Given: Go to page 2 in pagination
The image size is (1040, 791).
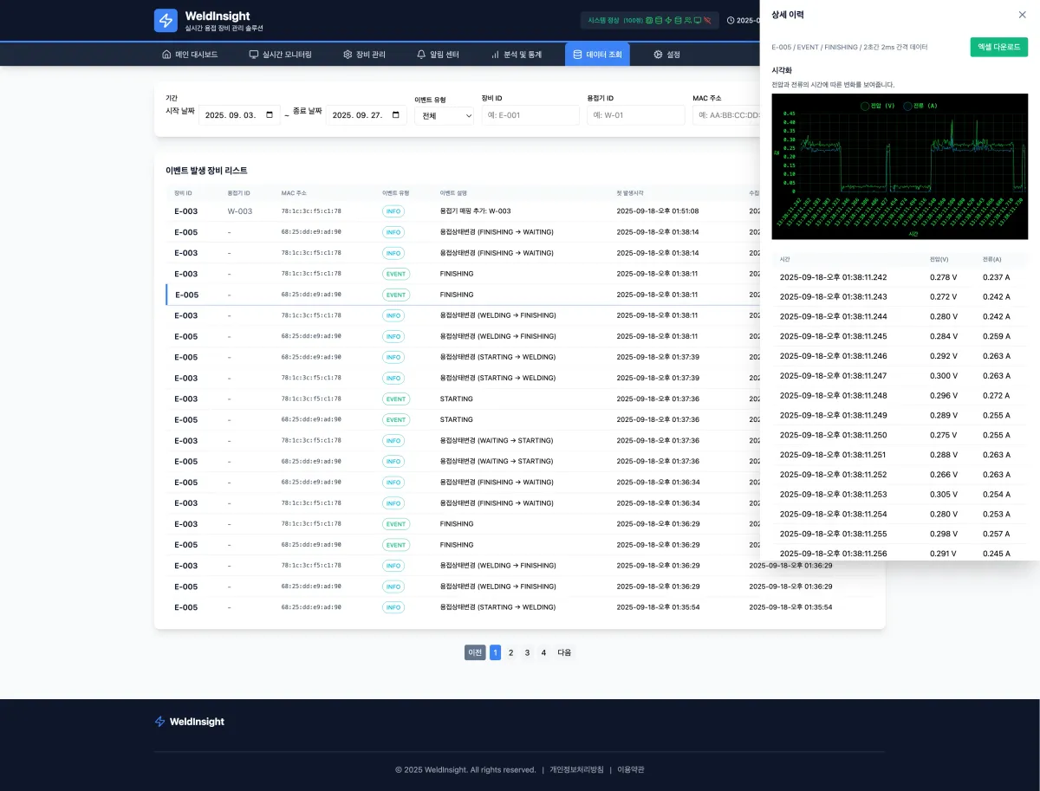Looking at the screenshot, I should (510, 652).
